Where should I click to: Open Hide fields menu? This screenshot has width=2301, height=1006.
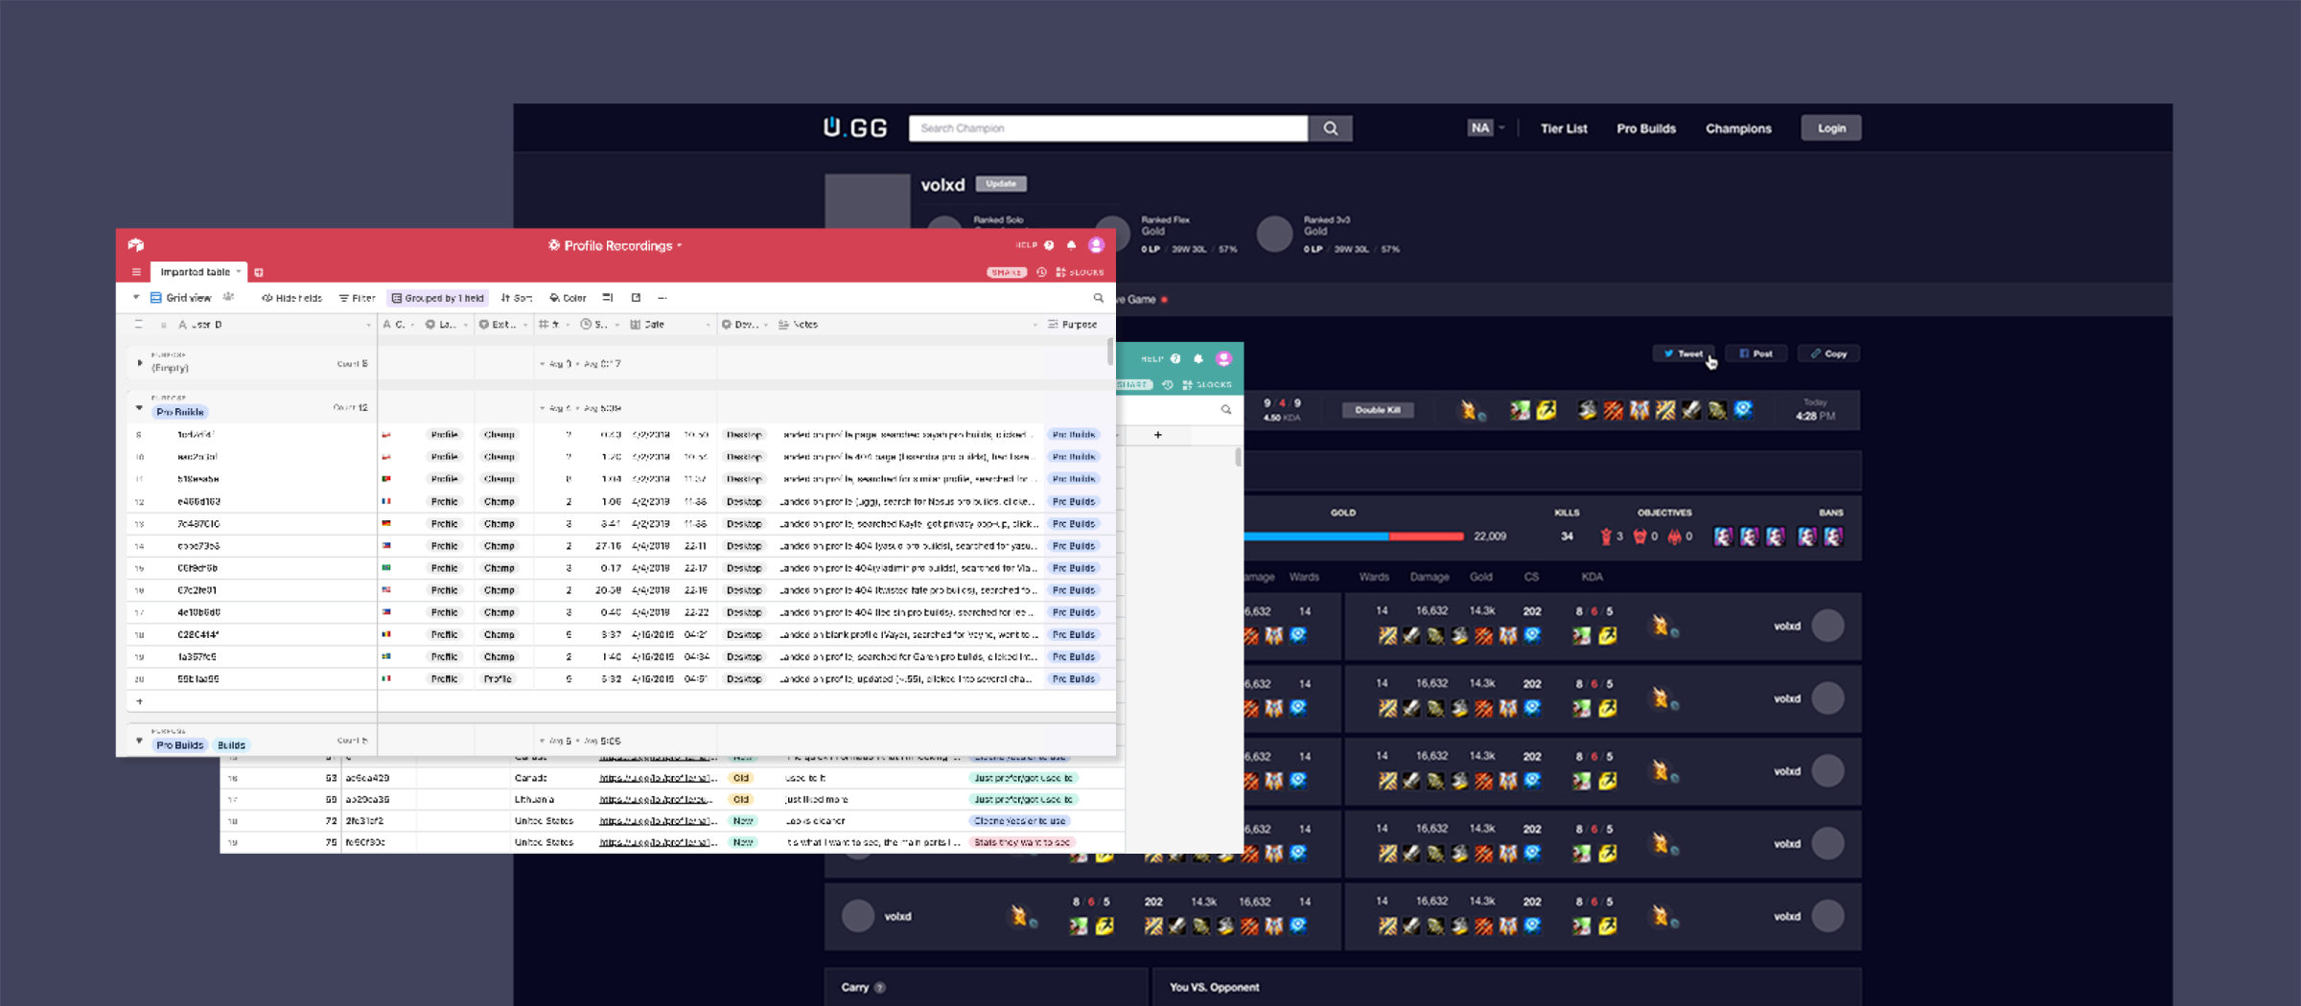292,298
